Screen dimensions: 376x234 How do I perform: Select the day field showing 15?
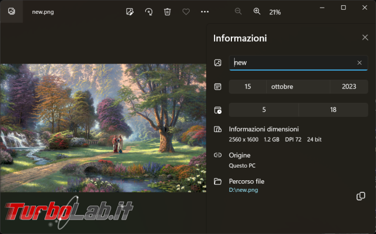[x=248, y=87]
